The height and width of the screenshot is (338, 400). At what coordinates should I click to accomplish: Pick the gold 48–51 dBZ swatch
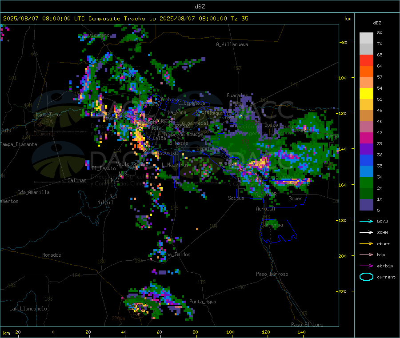click(366, 105)
